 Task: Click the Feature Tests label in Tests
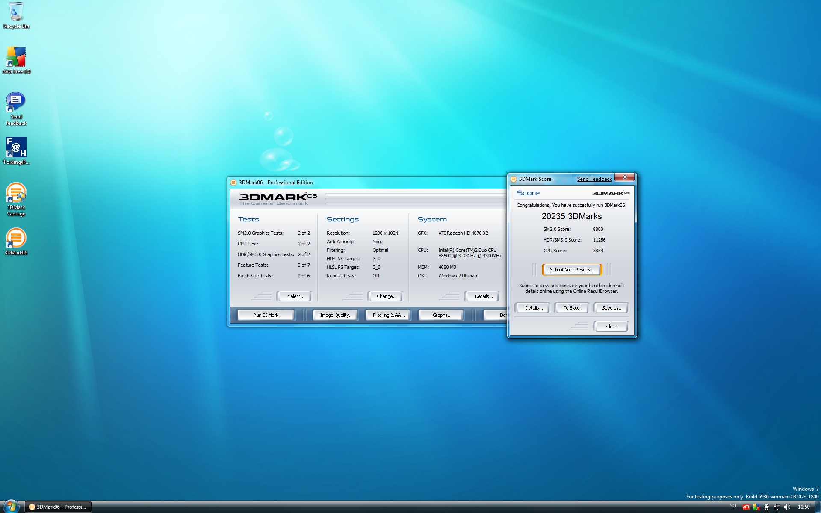click(253, 265)
